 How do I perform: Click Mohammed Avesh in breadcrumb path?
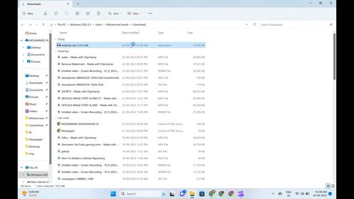click(x=117, y=24)
